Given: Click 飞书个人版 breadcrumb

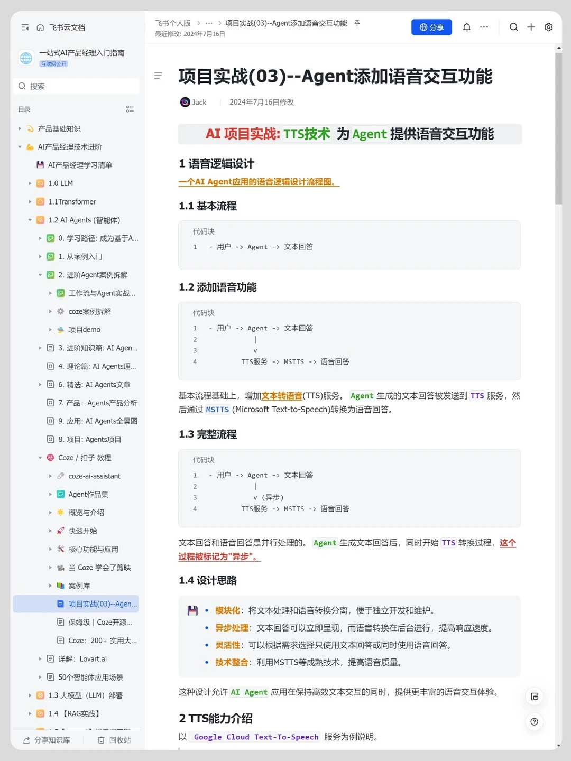Looking at the screenshot, I should click(x=173, y=23).
